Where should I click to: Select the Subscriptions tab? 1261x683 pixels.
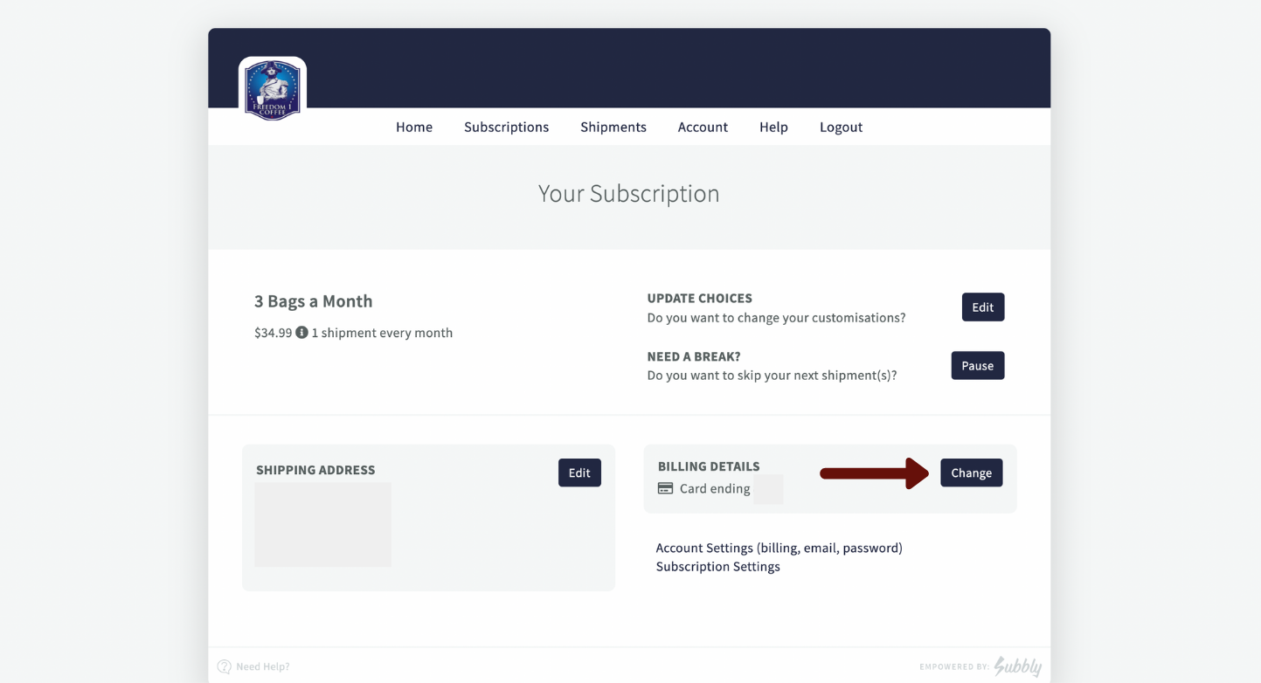click(506, 127)
